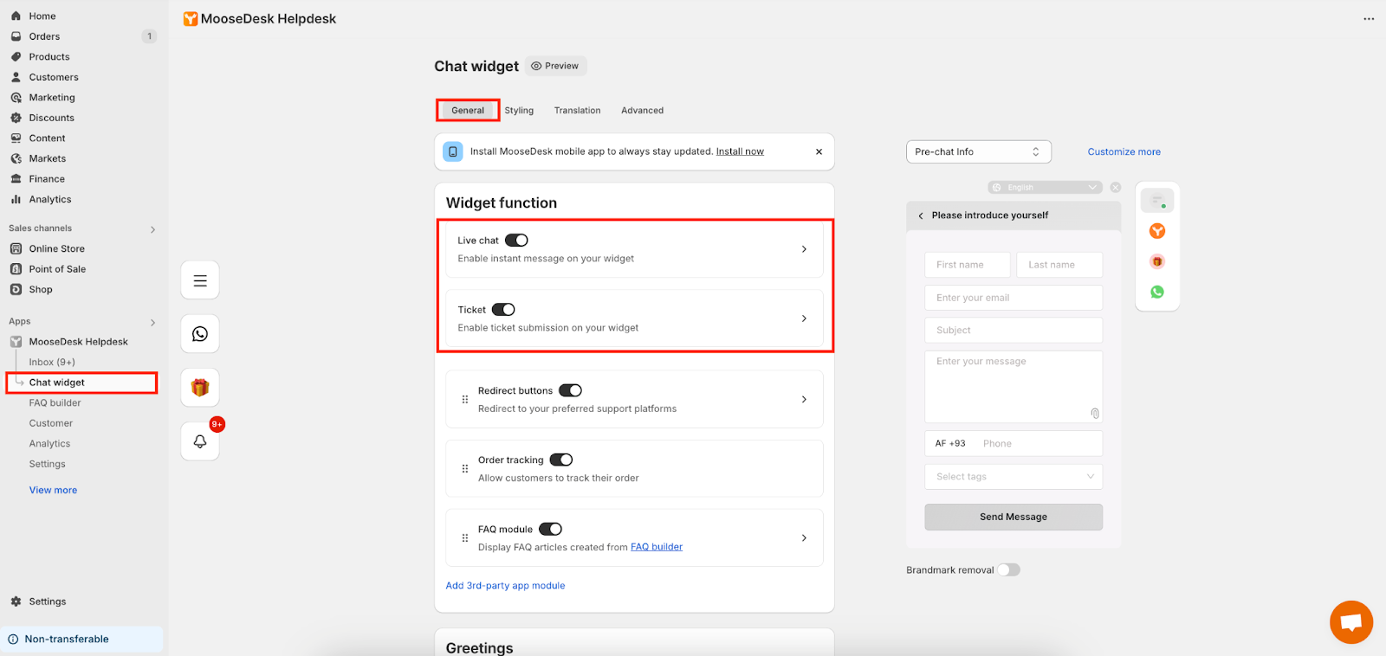Switch to the General tab
Screen dimensions: 1386x656
468,110
